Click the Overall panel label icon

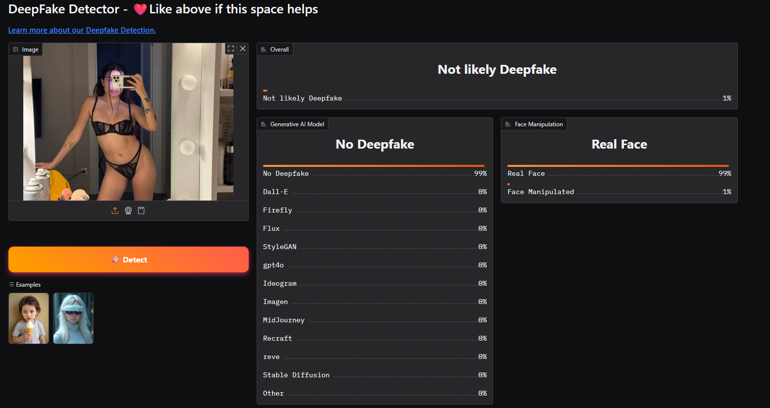pyautogui.click(x=264, y=50)
